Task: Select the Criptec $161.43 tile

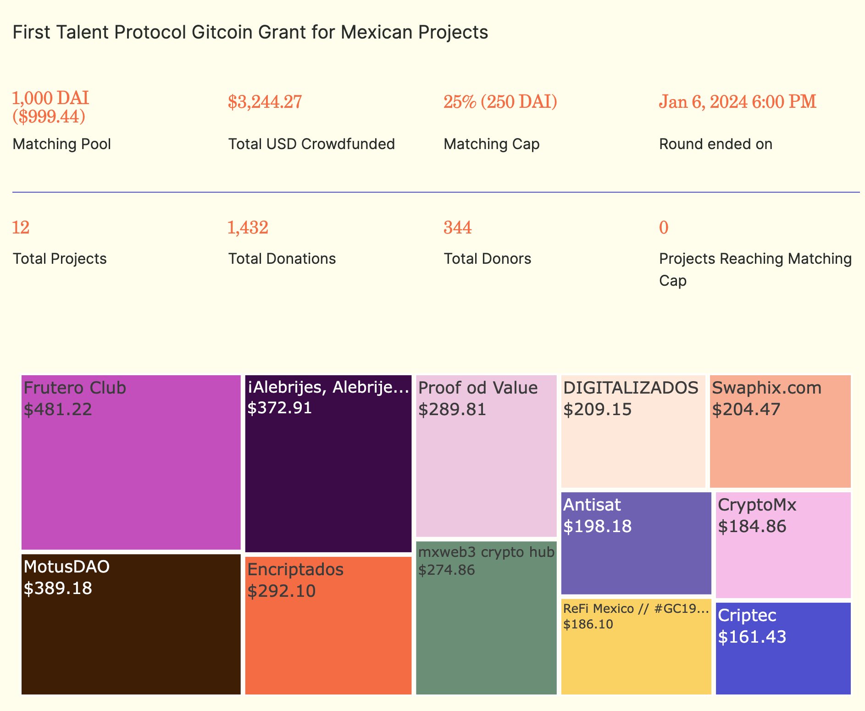Action: click(x=783, y=648)
